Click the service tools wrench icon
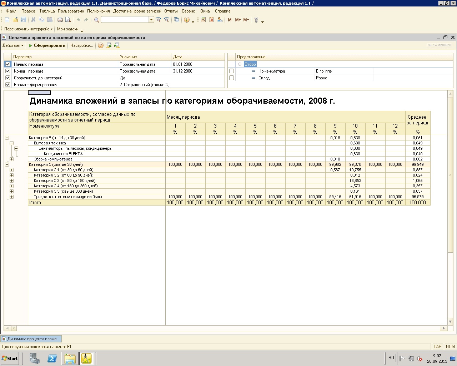This screenshot has width=457, height=366. tap(256, 20)
